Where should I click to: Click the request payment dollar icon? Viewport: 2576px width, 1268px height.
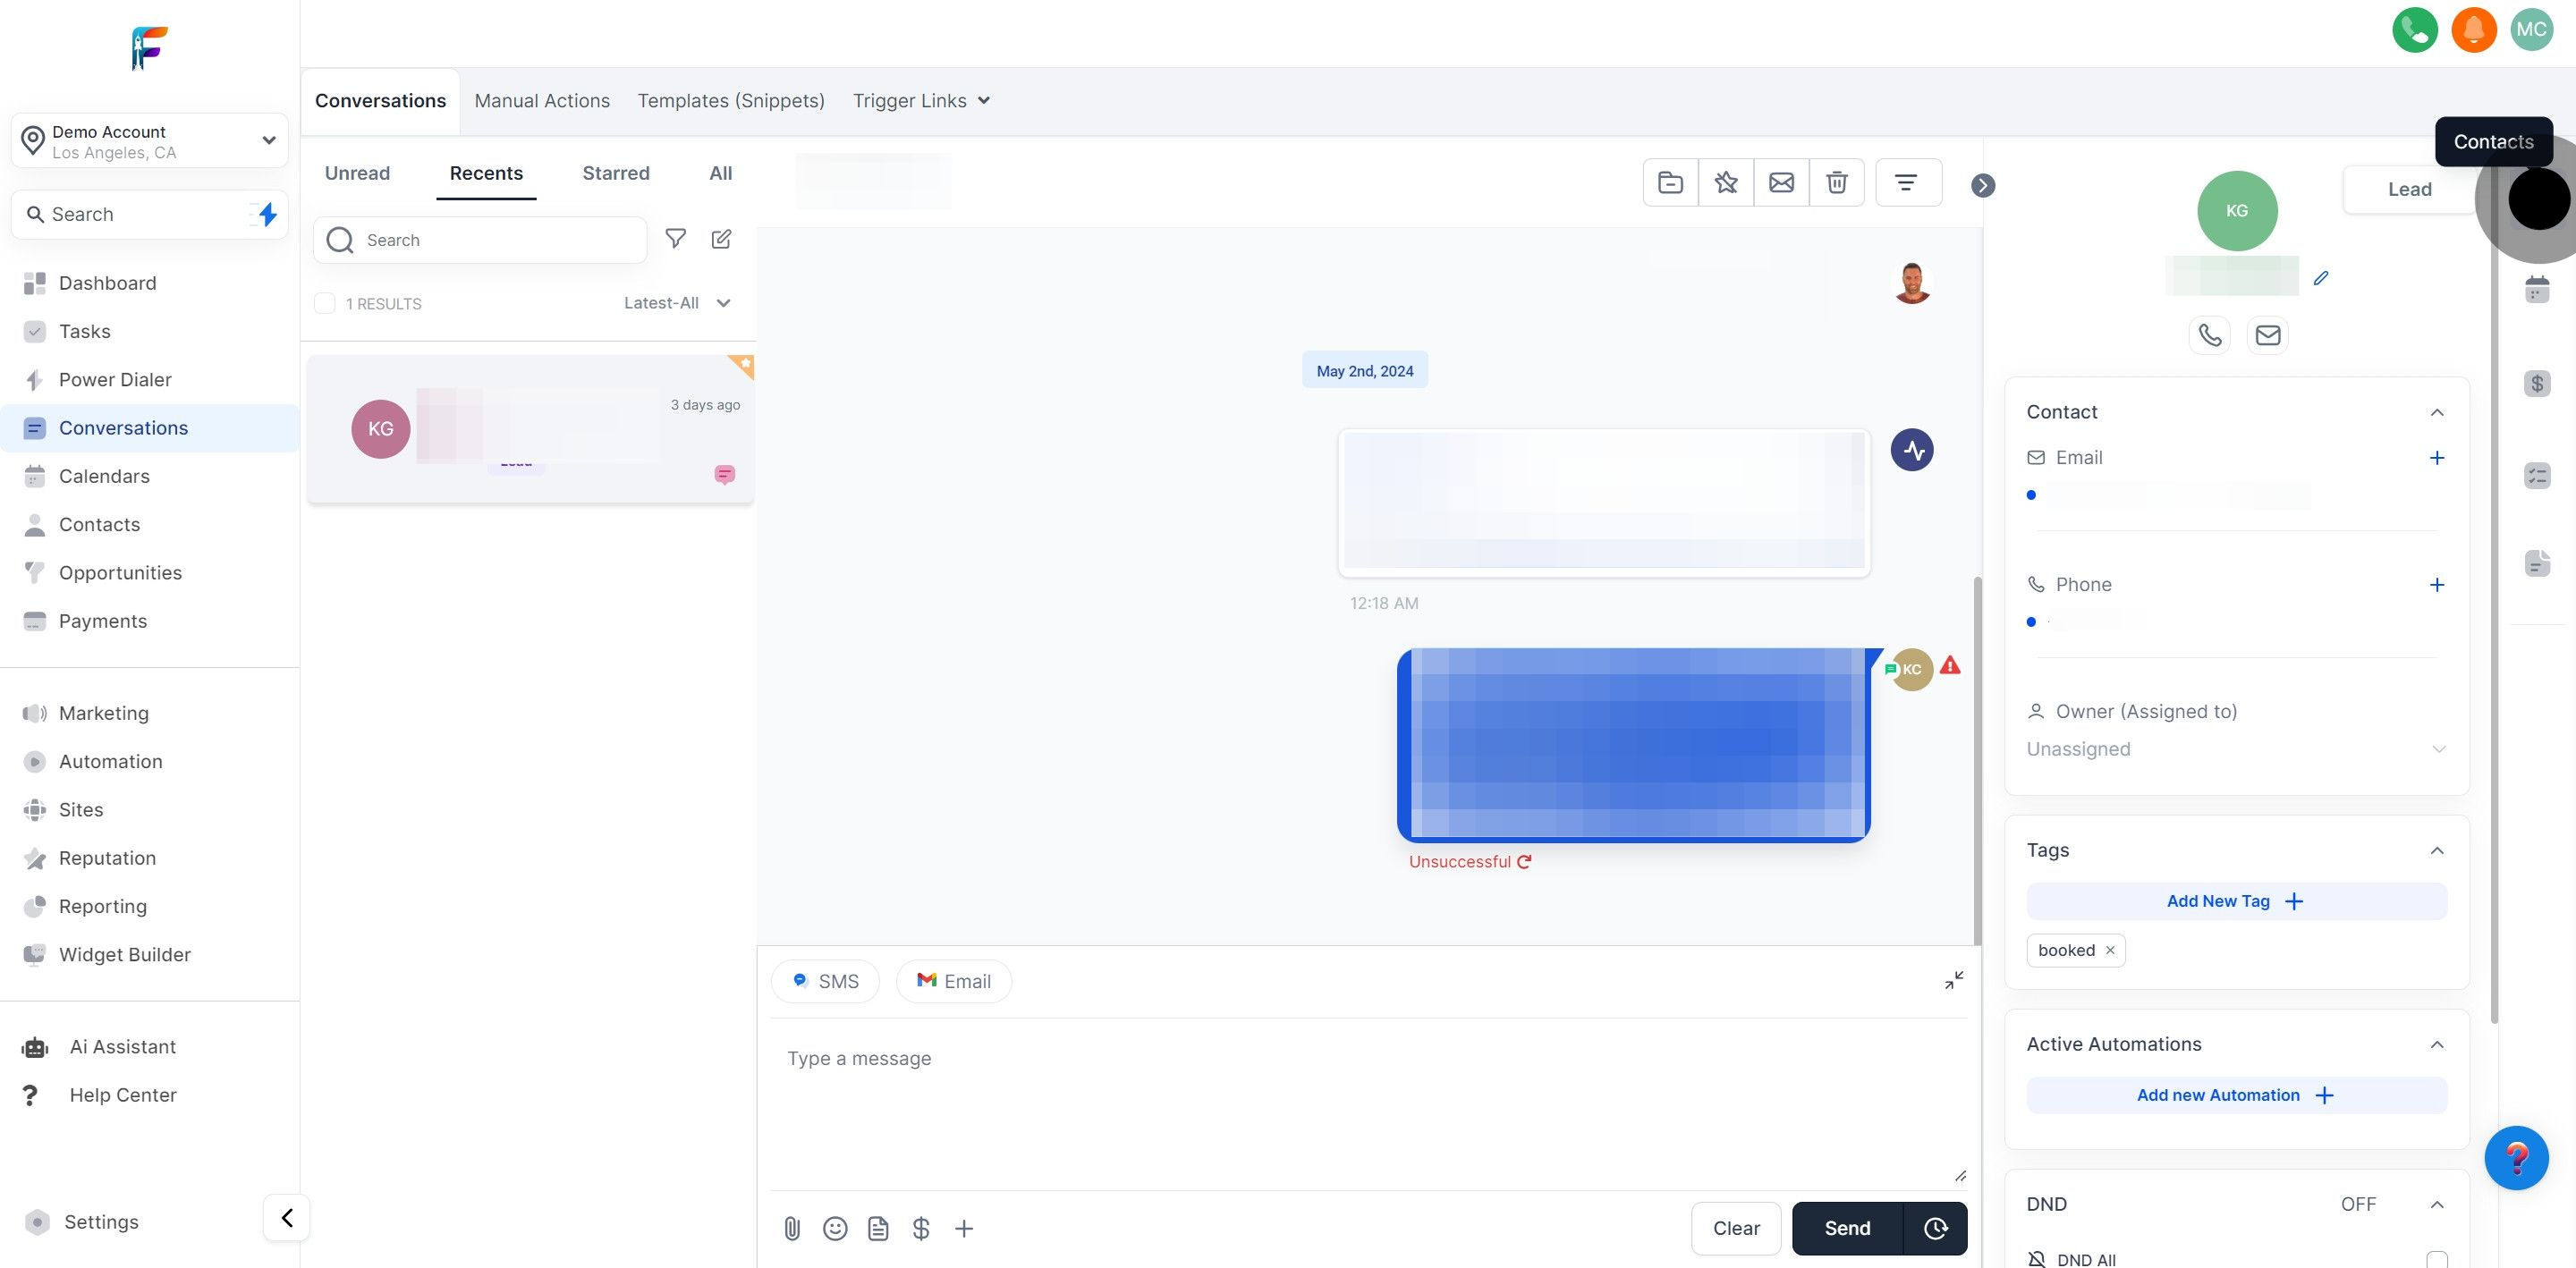tap(921, 1228)
